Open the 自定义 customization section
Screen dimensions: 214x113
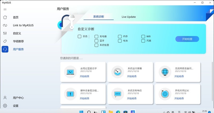(17, 34)
